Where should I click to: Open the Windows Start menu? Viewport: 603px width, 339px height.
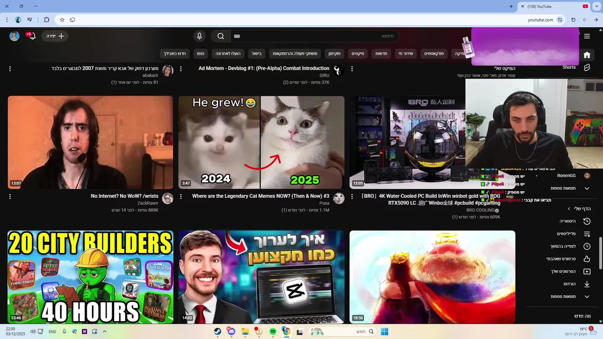[x=384, y=331]
